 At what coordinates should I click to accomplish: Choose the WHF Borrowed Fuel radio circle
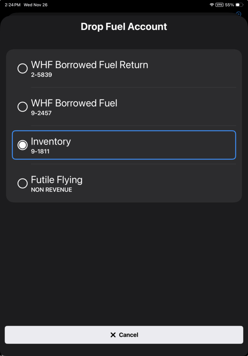click(x=23, y=107)
